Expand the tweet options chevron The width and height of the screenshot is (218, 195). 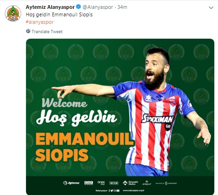[211, 7]
